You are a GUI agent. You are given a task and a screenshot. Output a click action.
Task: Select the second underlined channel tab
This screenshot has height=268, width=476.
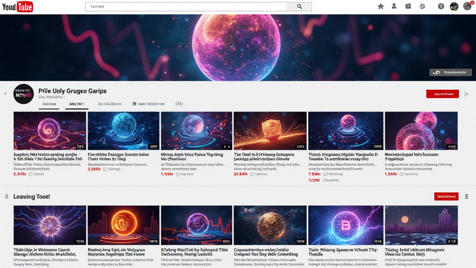(77, 104)
